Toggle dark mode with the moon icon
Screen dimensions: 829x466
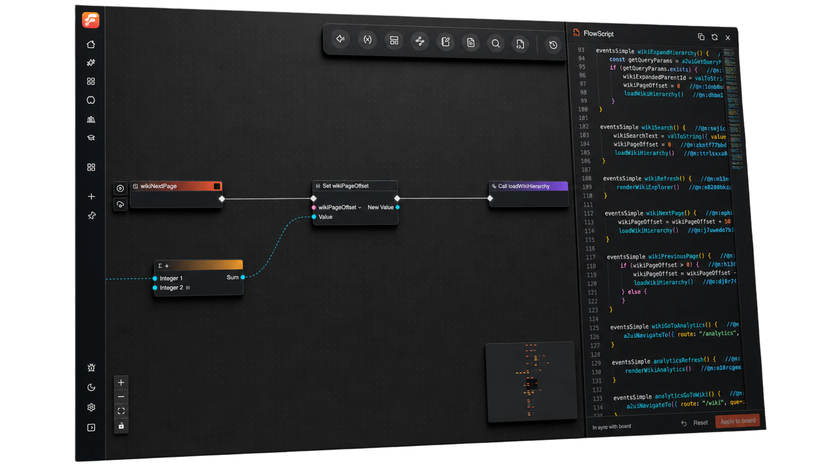[x=91, y=387]
